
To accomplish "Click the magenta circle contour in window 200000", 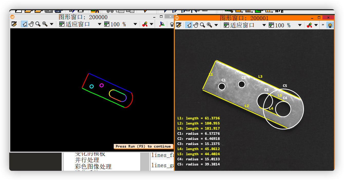I will point(101,85).
